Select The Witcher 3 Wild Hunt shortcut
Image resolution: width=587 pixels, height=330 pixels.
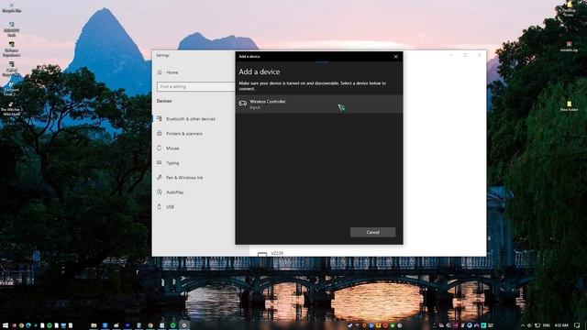pyautogui.click(x=11, y=108)
